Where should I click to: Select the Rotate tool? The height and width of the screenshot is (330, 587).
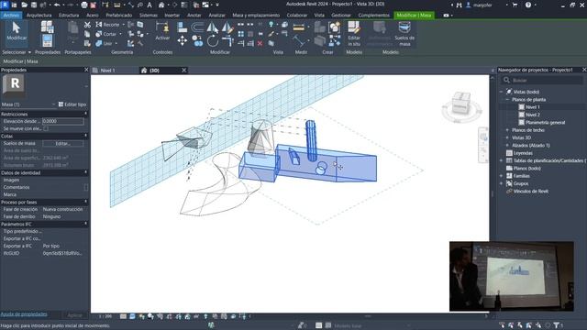212,40
